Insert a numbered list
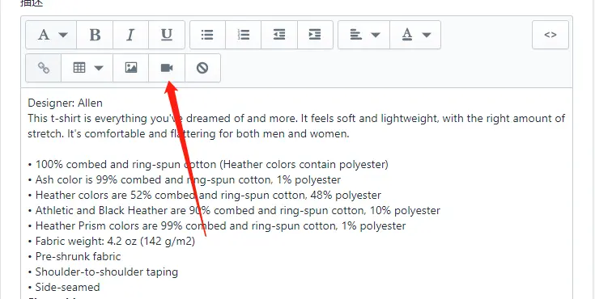This screenshot has width=595, height=299. (x=243, y=35)
